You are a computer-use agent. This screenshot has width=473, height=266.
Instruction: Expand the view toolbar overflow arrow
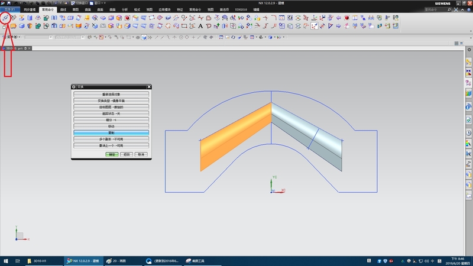[x=471, y=38]
